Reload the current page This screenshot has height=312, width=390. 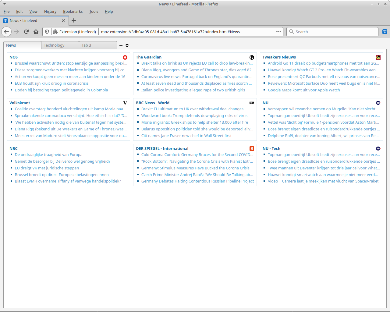(x=26, y=32)
